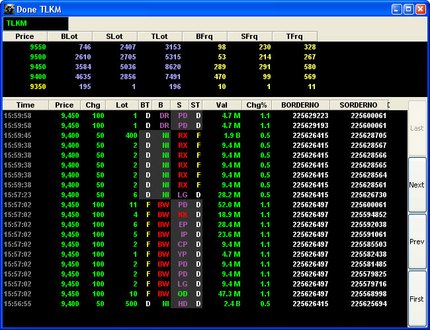This screenshot has height=330, width=430.
Task: Click the SORDERNO column header
Action: pyautogui.click(x=359, y=105)
